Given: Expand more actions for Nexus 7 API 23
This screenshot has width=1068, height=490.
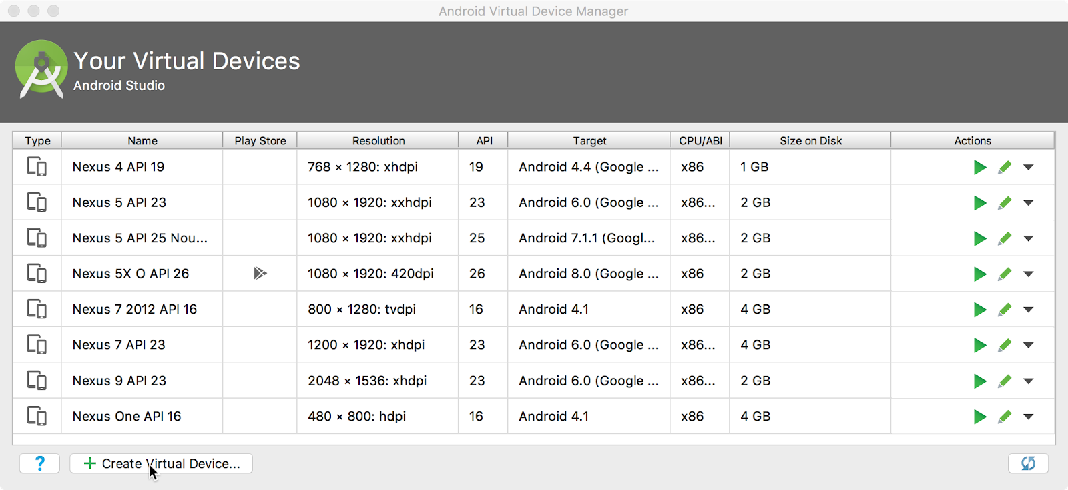Looking at the screenshot, I should point(1029,346).
